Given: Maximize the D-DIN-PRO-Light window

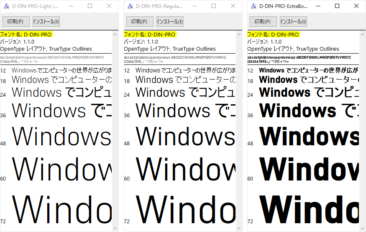Looking at the screenshot, I should pos(90,6).
